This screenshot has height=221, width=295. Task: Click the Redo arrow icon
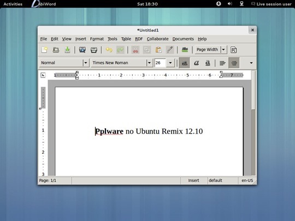click(x=120, y=50)
